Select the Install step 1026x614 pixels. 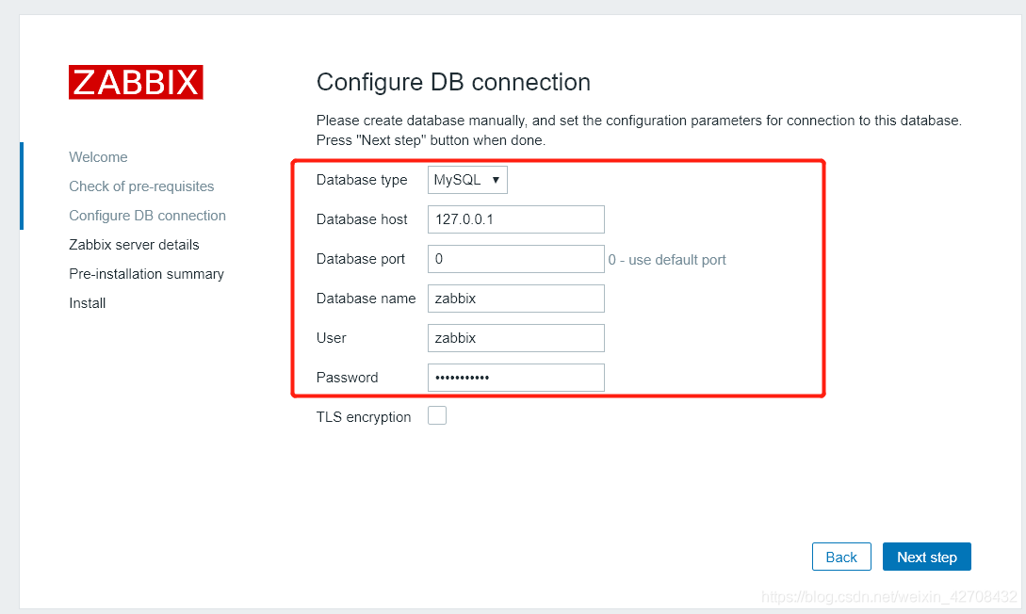click(x=87, y=303)
